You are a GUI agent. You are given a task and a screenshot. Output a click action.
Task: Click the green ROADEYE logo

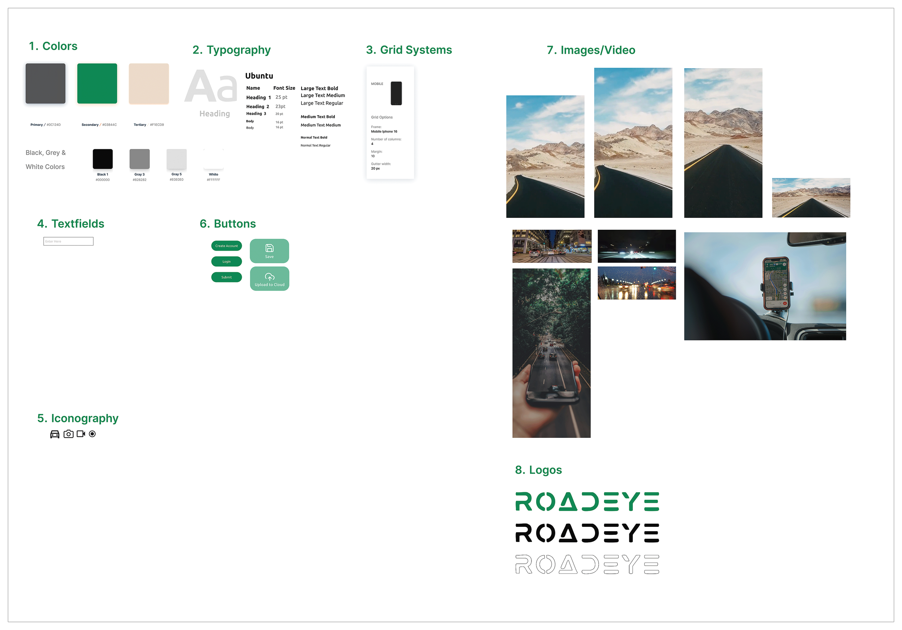[587, 502]
